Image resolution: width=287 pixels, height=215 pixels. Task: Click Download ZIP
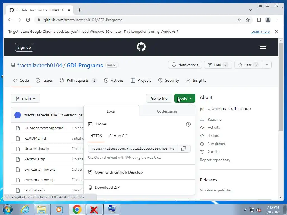[x=107, y=187]
